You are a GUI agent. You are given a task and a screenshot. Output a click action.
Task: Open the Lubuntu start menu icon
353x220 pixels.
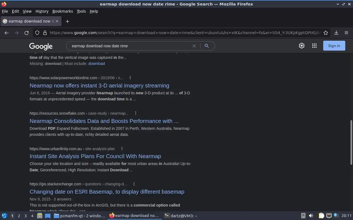[4, 216]
